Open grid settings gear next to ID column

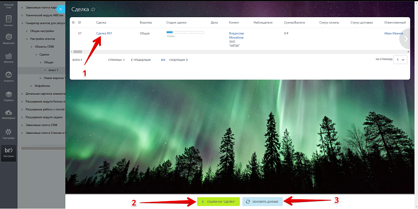pos(73,23)
